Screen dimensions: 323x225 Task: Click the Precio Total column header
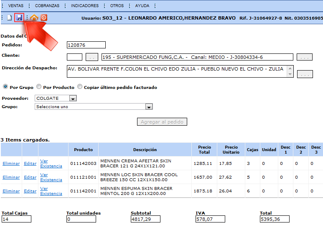point(204,150)
